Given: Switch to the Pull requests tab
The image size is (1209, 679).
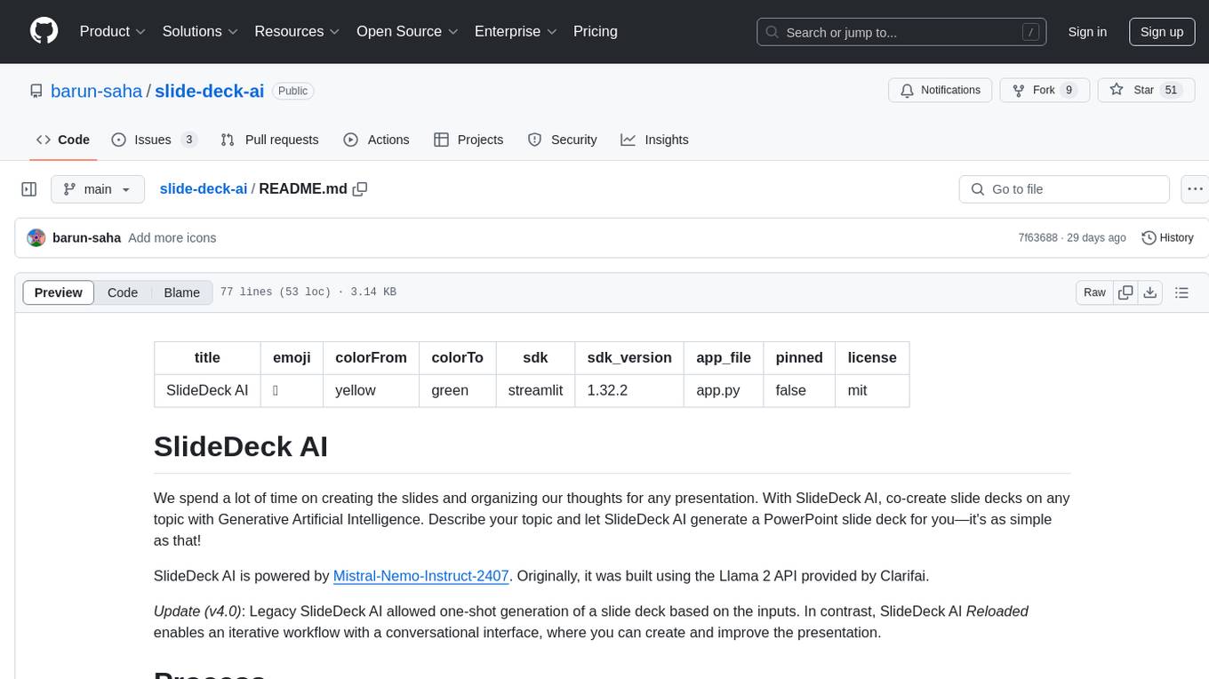Looking at the screenshot, I should (269, 140).
